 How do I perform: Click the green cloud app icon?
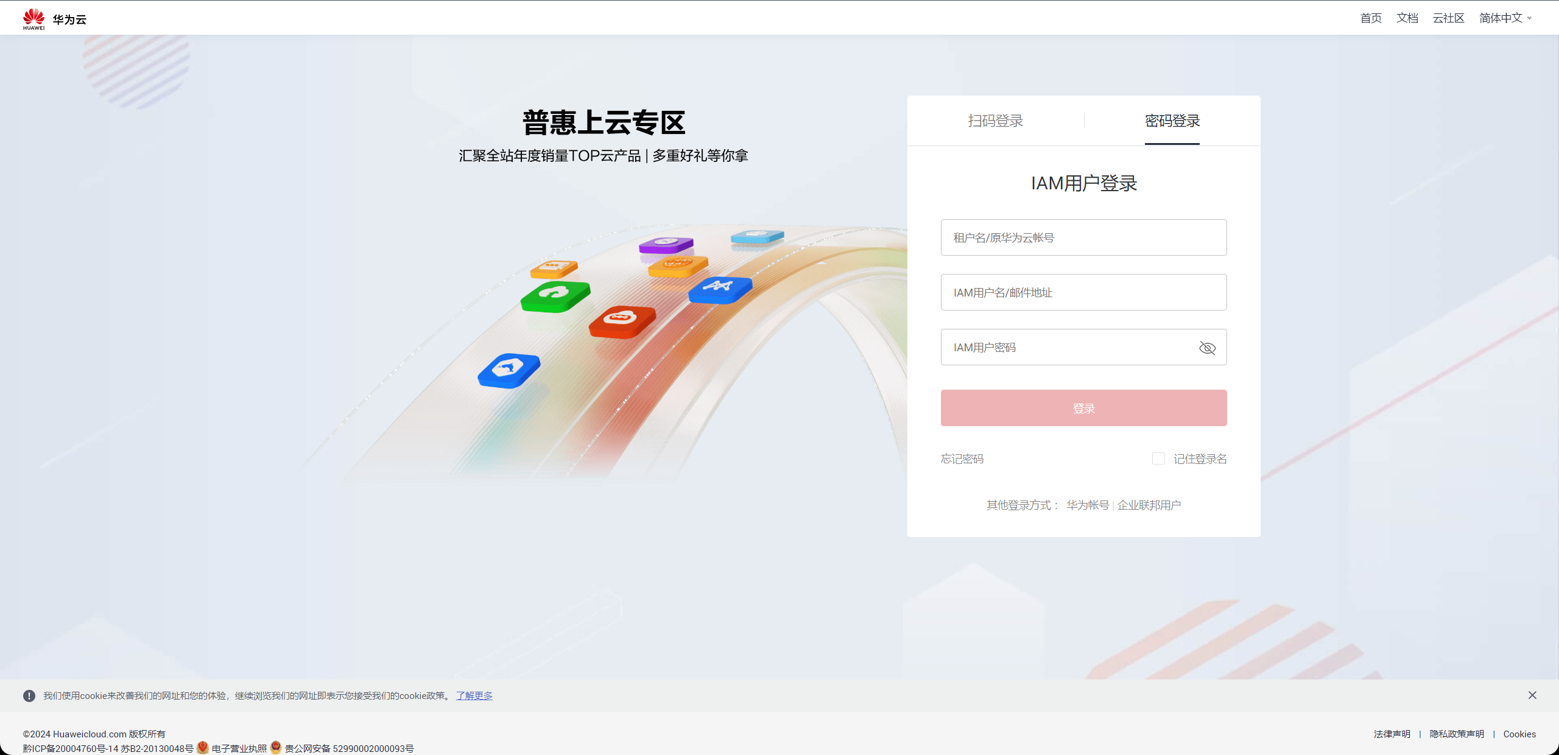pyautogui.click(x=555, y=296)
